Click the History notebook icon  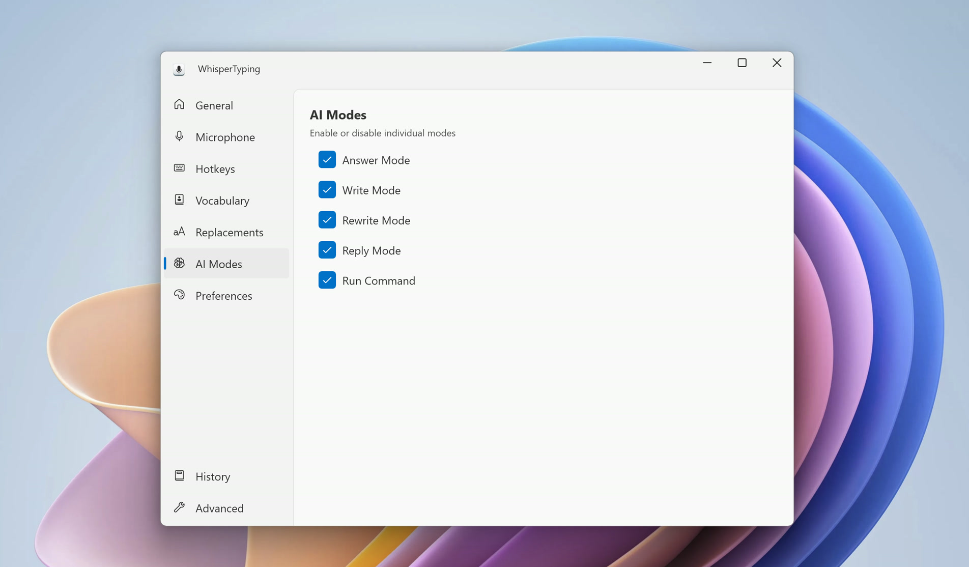(x=179, y=475)
